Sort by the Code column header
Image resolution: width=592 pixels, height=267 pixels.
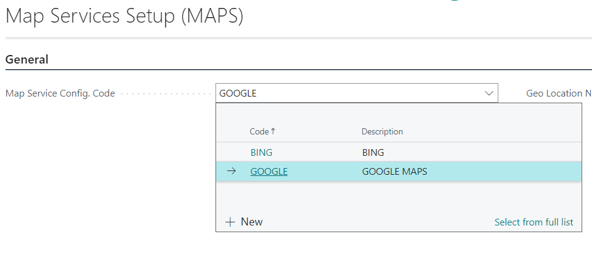click(x=263, y=131)
